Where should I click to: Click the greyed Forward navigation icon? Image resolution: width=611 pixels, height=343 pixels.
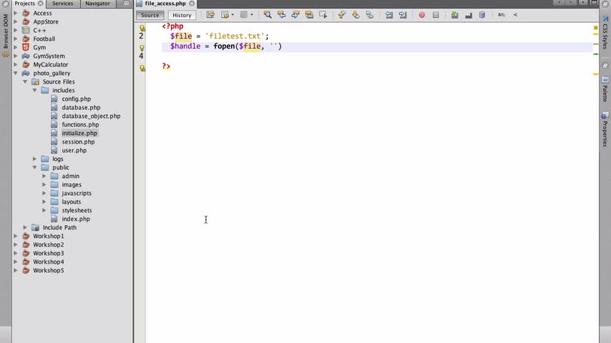[x=243, y=15]
